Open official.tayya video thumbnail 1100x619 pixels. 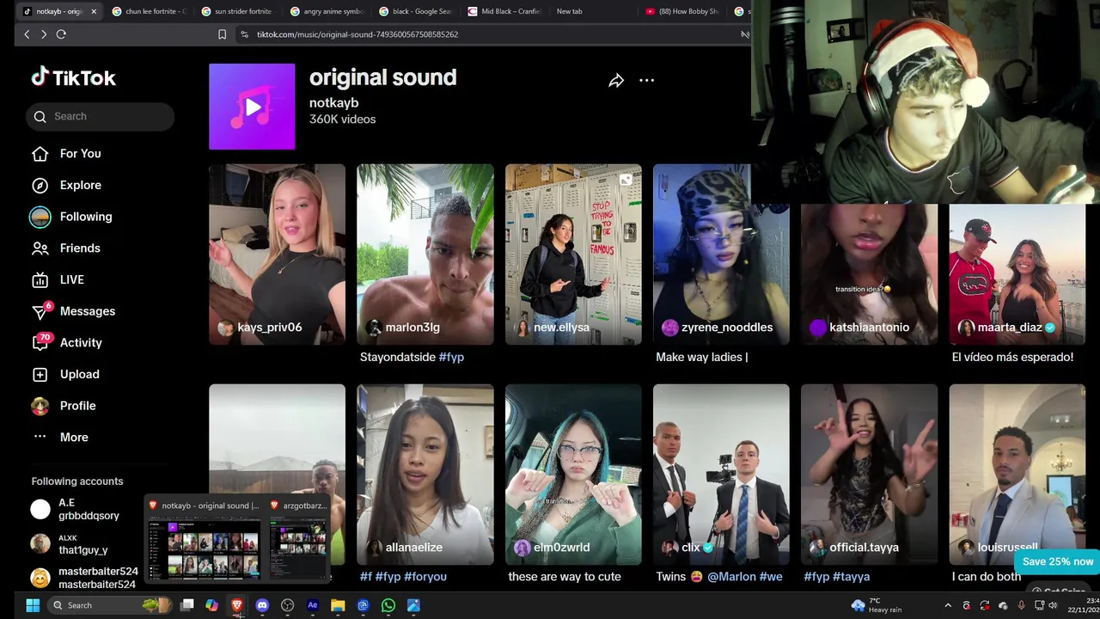pos(869,475)
